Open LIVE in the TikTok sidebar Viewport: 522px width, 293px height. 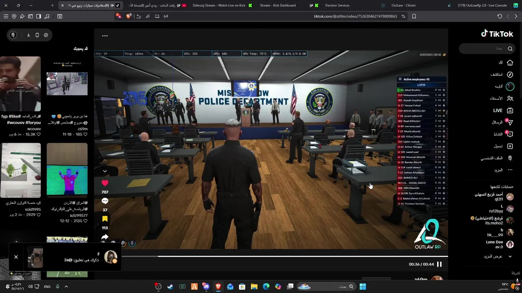(x=503, y=110)
